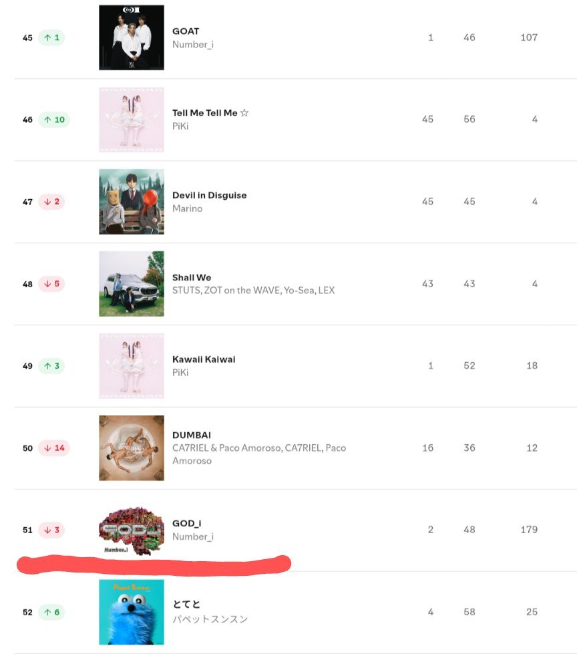Click the GOD_i brain cover art
The height and width of the screenshot is (656, 577).
coord(132,531)
